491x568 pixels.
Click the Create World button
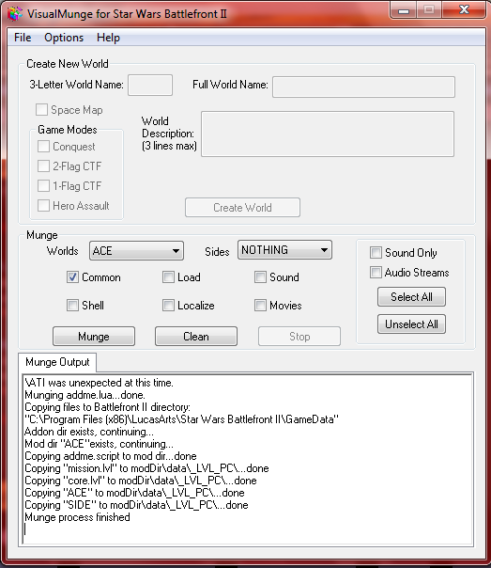tap(242, 208)
